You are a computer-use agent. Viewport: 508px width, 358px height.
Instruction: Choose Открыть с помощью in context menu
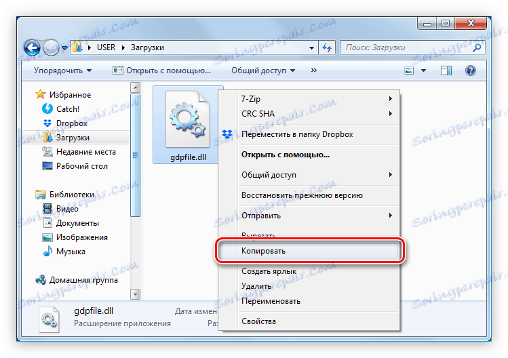(x=309, y=155)
